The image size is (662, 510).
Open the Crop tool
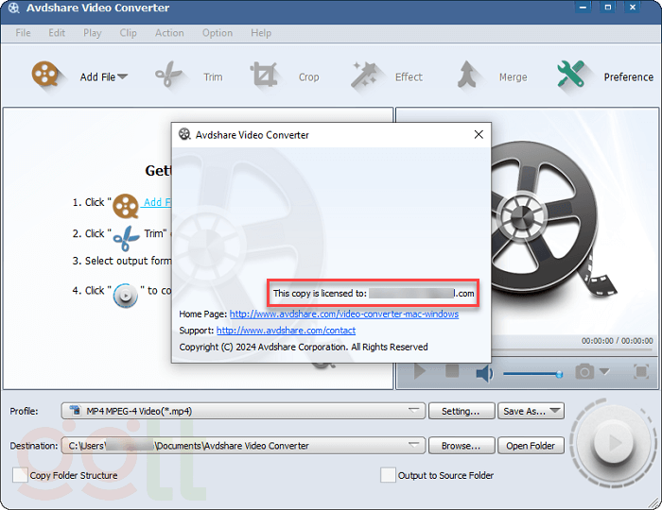coord(264,76)
